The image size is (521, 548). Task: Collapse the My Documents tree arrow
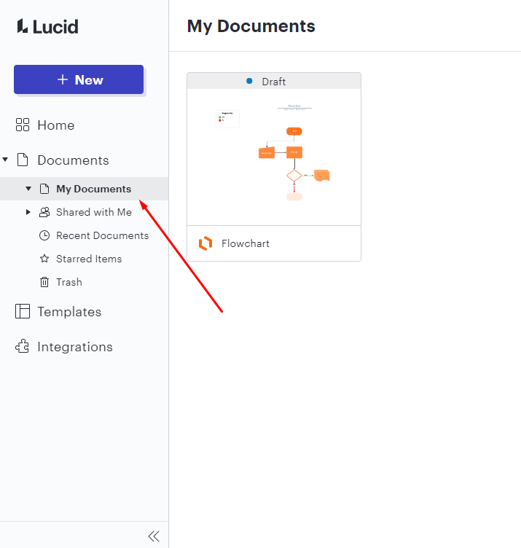tap(28, 189)
